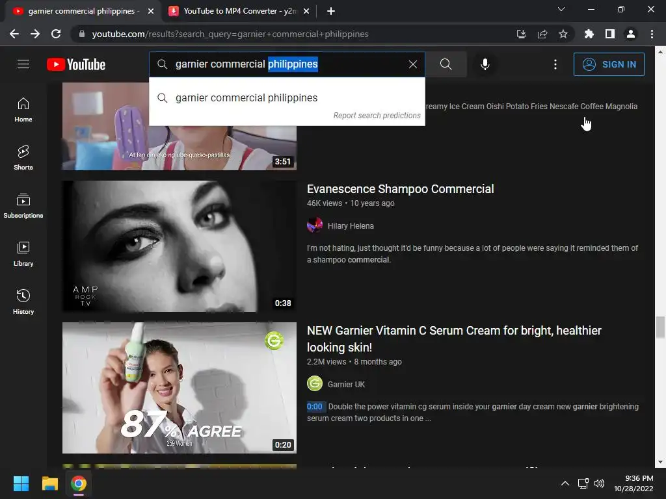Open Evanescence Shampoo Commercial video title
Image resolution: width=666 pixels, height=499 pixels.
coord(400,189)
